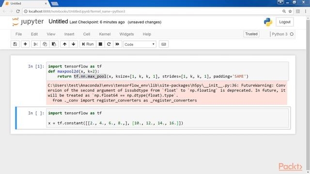Close the Untitled browser tab
The image size is (310, 174).
tap(46, 3)
